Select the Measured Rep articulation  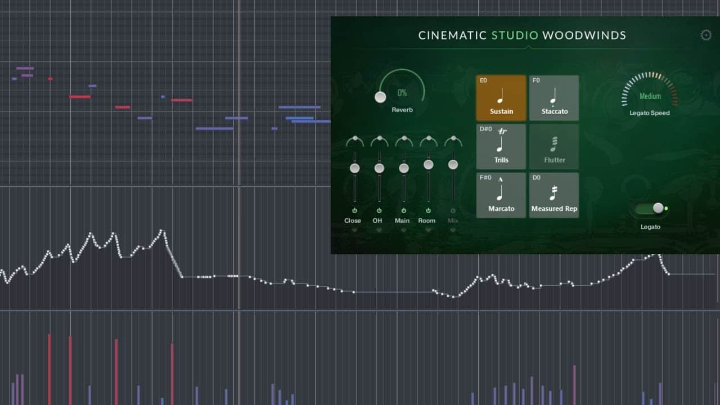click(554, 195)
